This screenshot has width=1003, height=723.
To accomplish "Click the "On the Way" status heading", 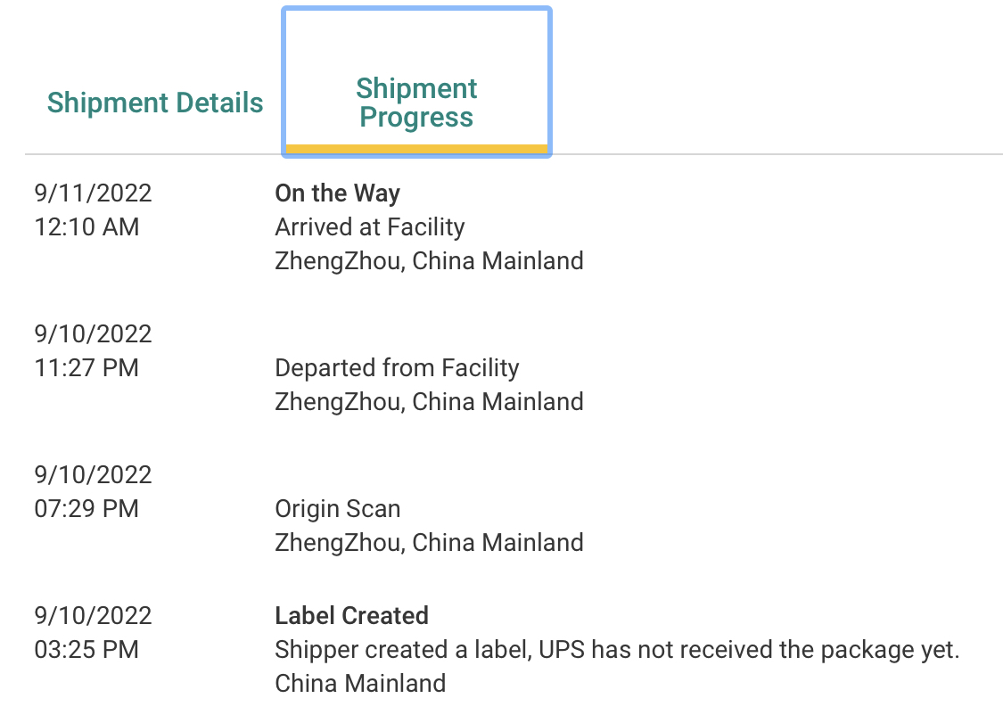I will (x=337, y=193).
